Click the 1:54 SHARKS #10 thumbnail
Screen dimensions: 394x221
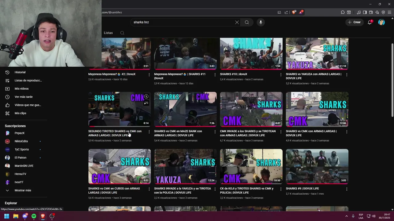click(251, 54)
